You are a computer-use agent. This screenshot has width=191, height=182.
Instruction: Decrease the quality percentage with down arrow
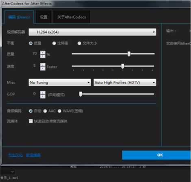click(x=43, y=56)
